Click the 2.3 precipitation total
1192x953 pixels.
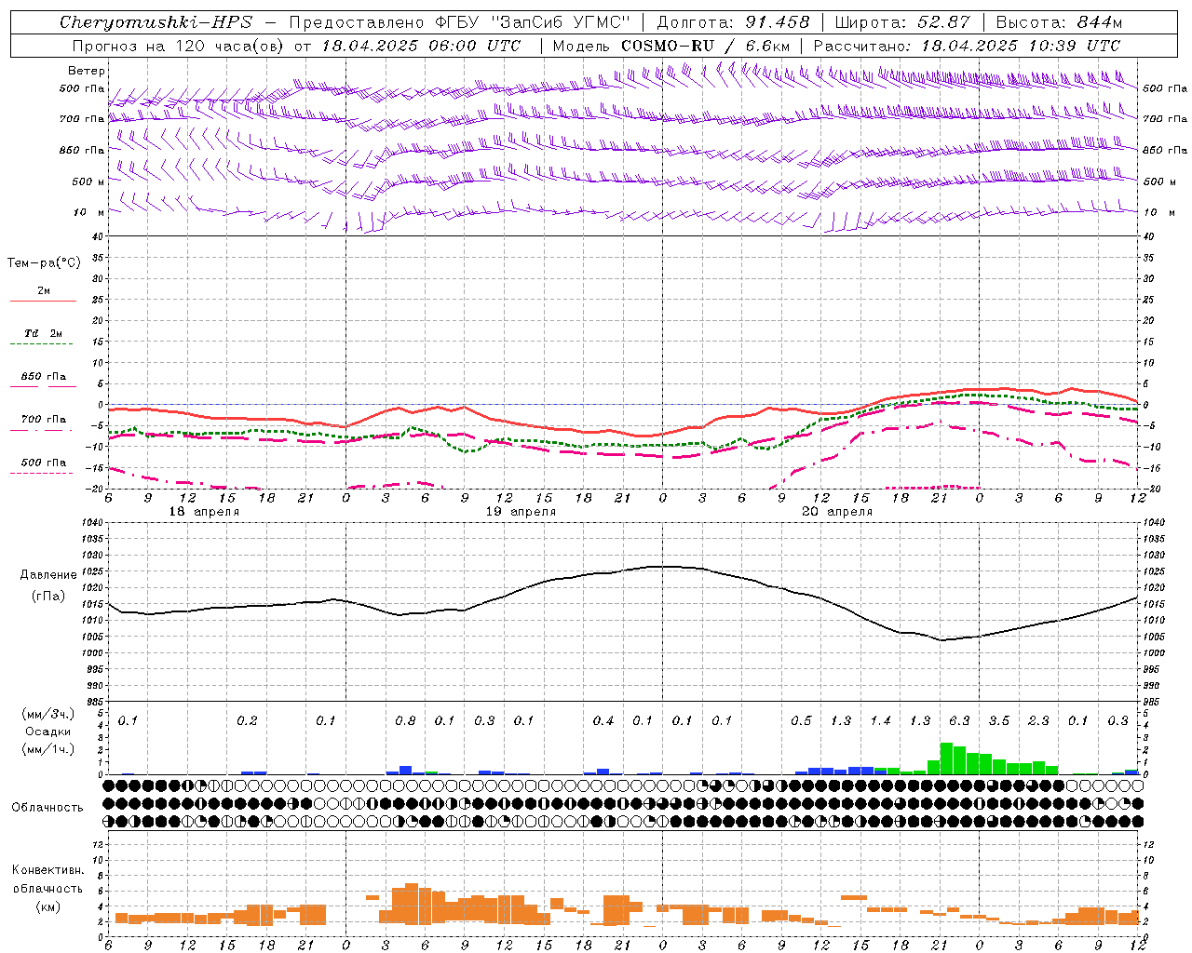tap(1038, 720)
